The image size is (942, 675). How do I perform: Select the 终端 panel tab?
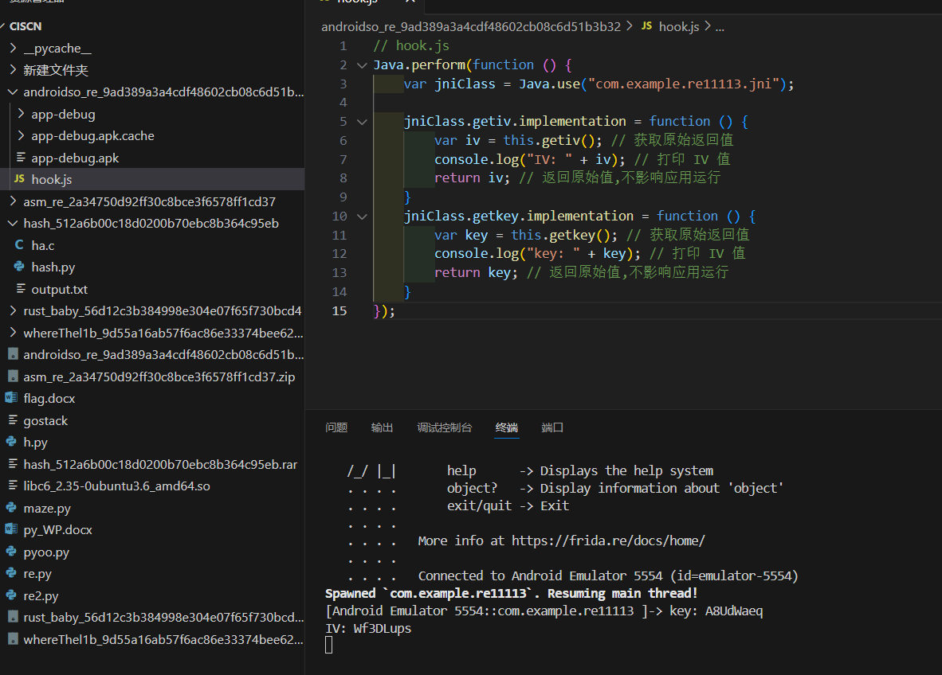pos(506,427)
